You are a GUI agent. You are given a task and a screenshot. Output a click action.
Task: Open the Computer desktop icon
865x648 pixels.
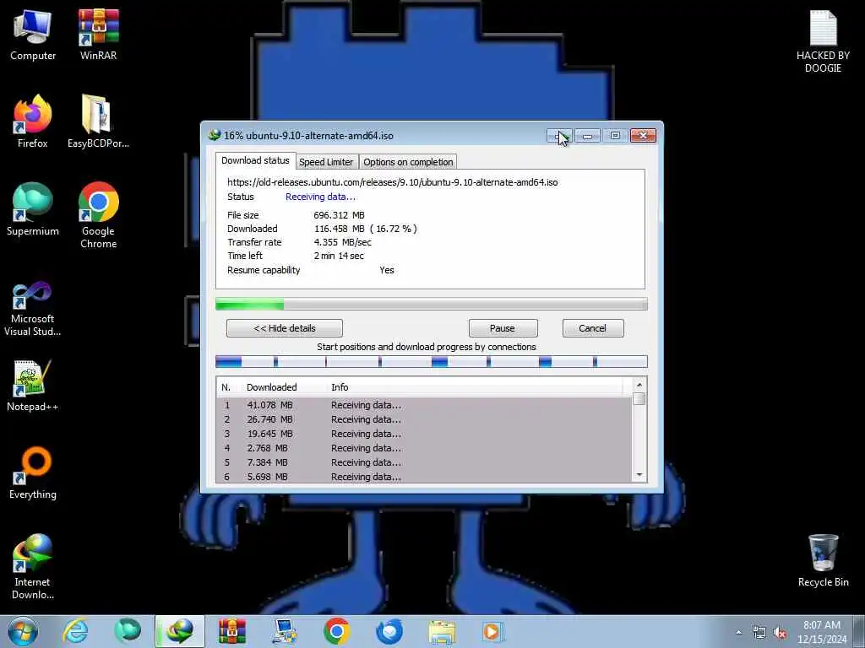point(33,35)
